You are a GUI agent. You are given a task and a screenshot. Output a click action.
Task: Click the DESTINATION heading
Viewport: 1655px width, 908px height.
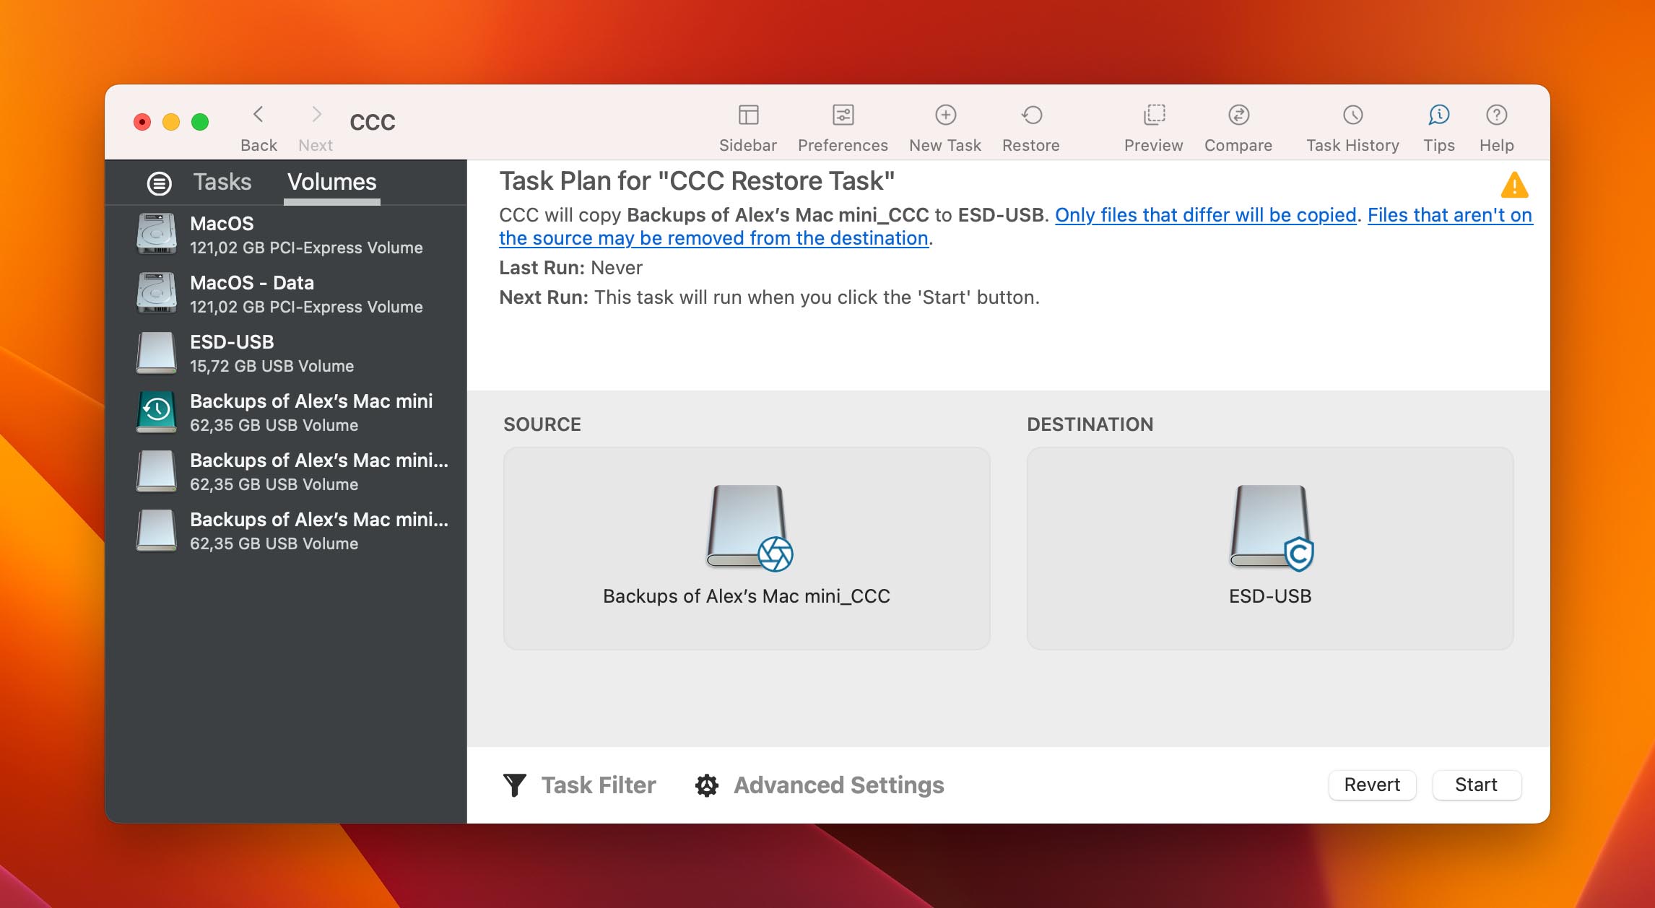1090,424
